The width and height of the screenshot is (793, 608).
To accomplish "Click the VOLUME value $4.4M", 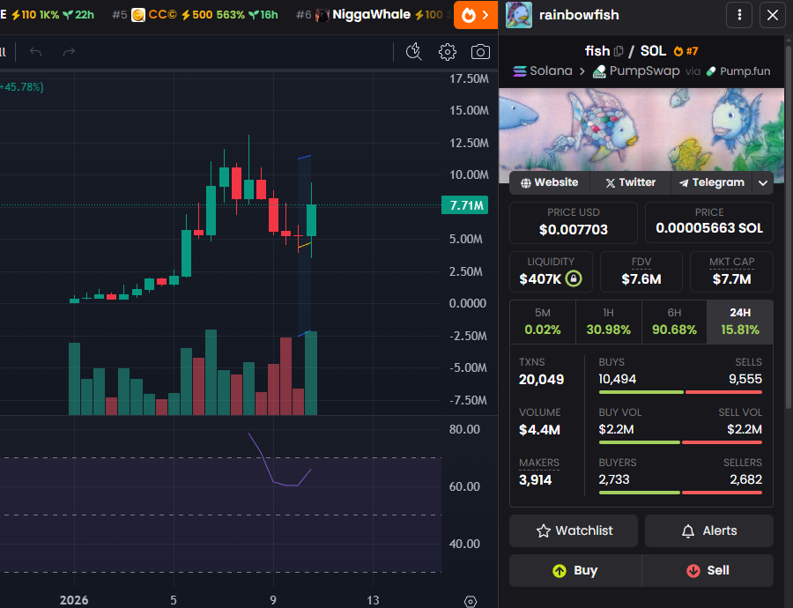I will pos(539,430).
